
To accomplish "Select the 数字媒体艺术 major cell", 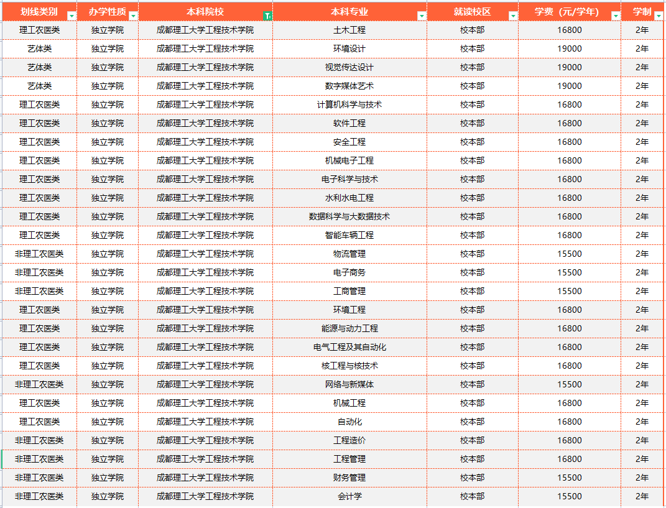I will click(x=349, y=86).
